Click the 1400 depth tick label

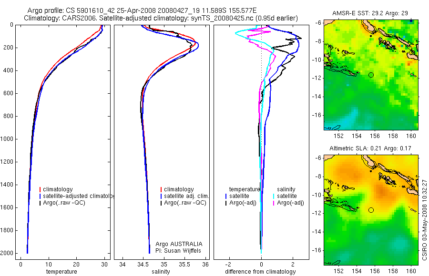(x=7, y=185)
